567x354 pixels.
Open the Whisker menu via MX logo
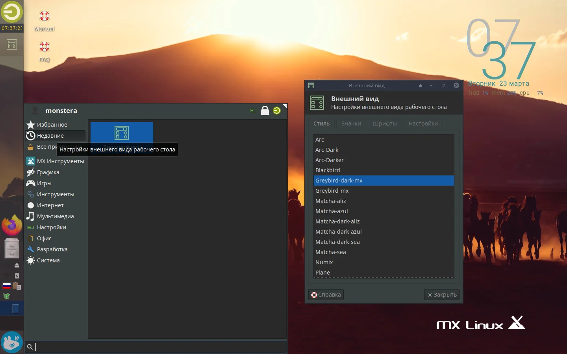(11, 12)
